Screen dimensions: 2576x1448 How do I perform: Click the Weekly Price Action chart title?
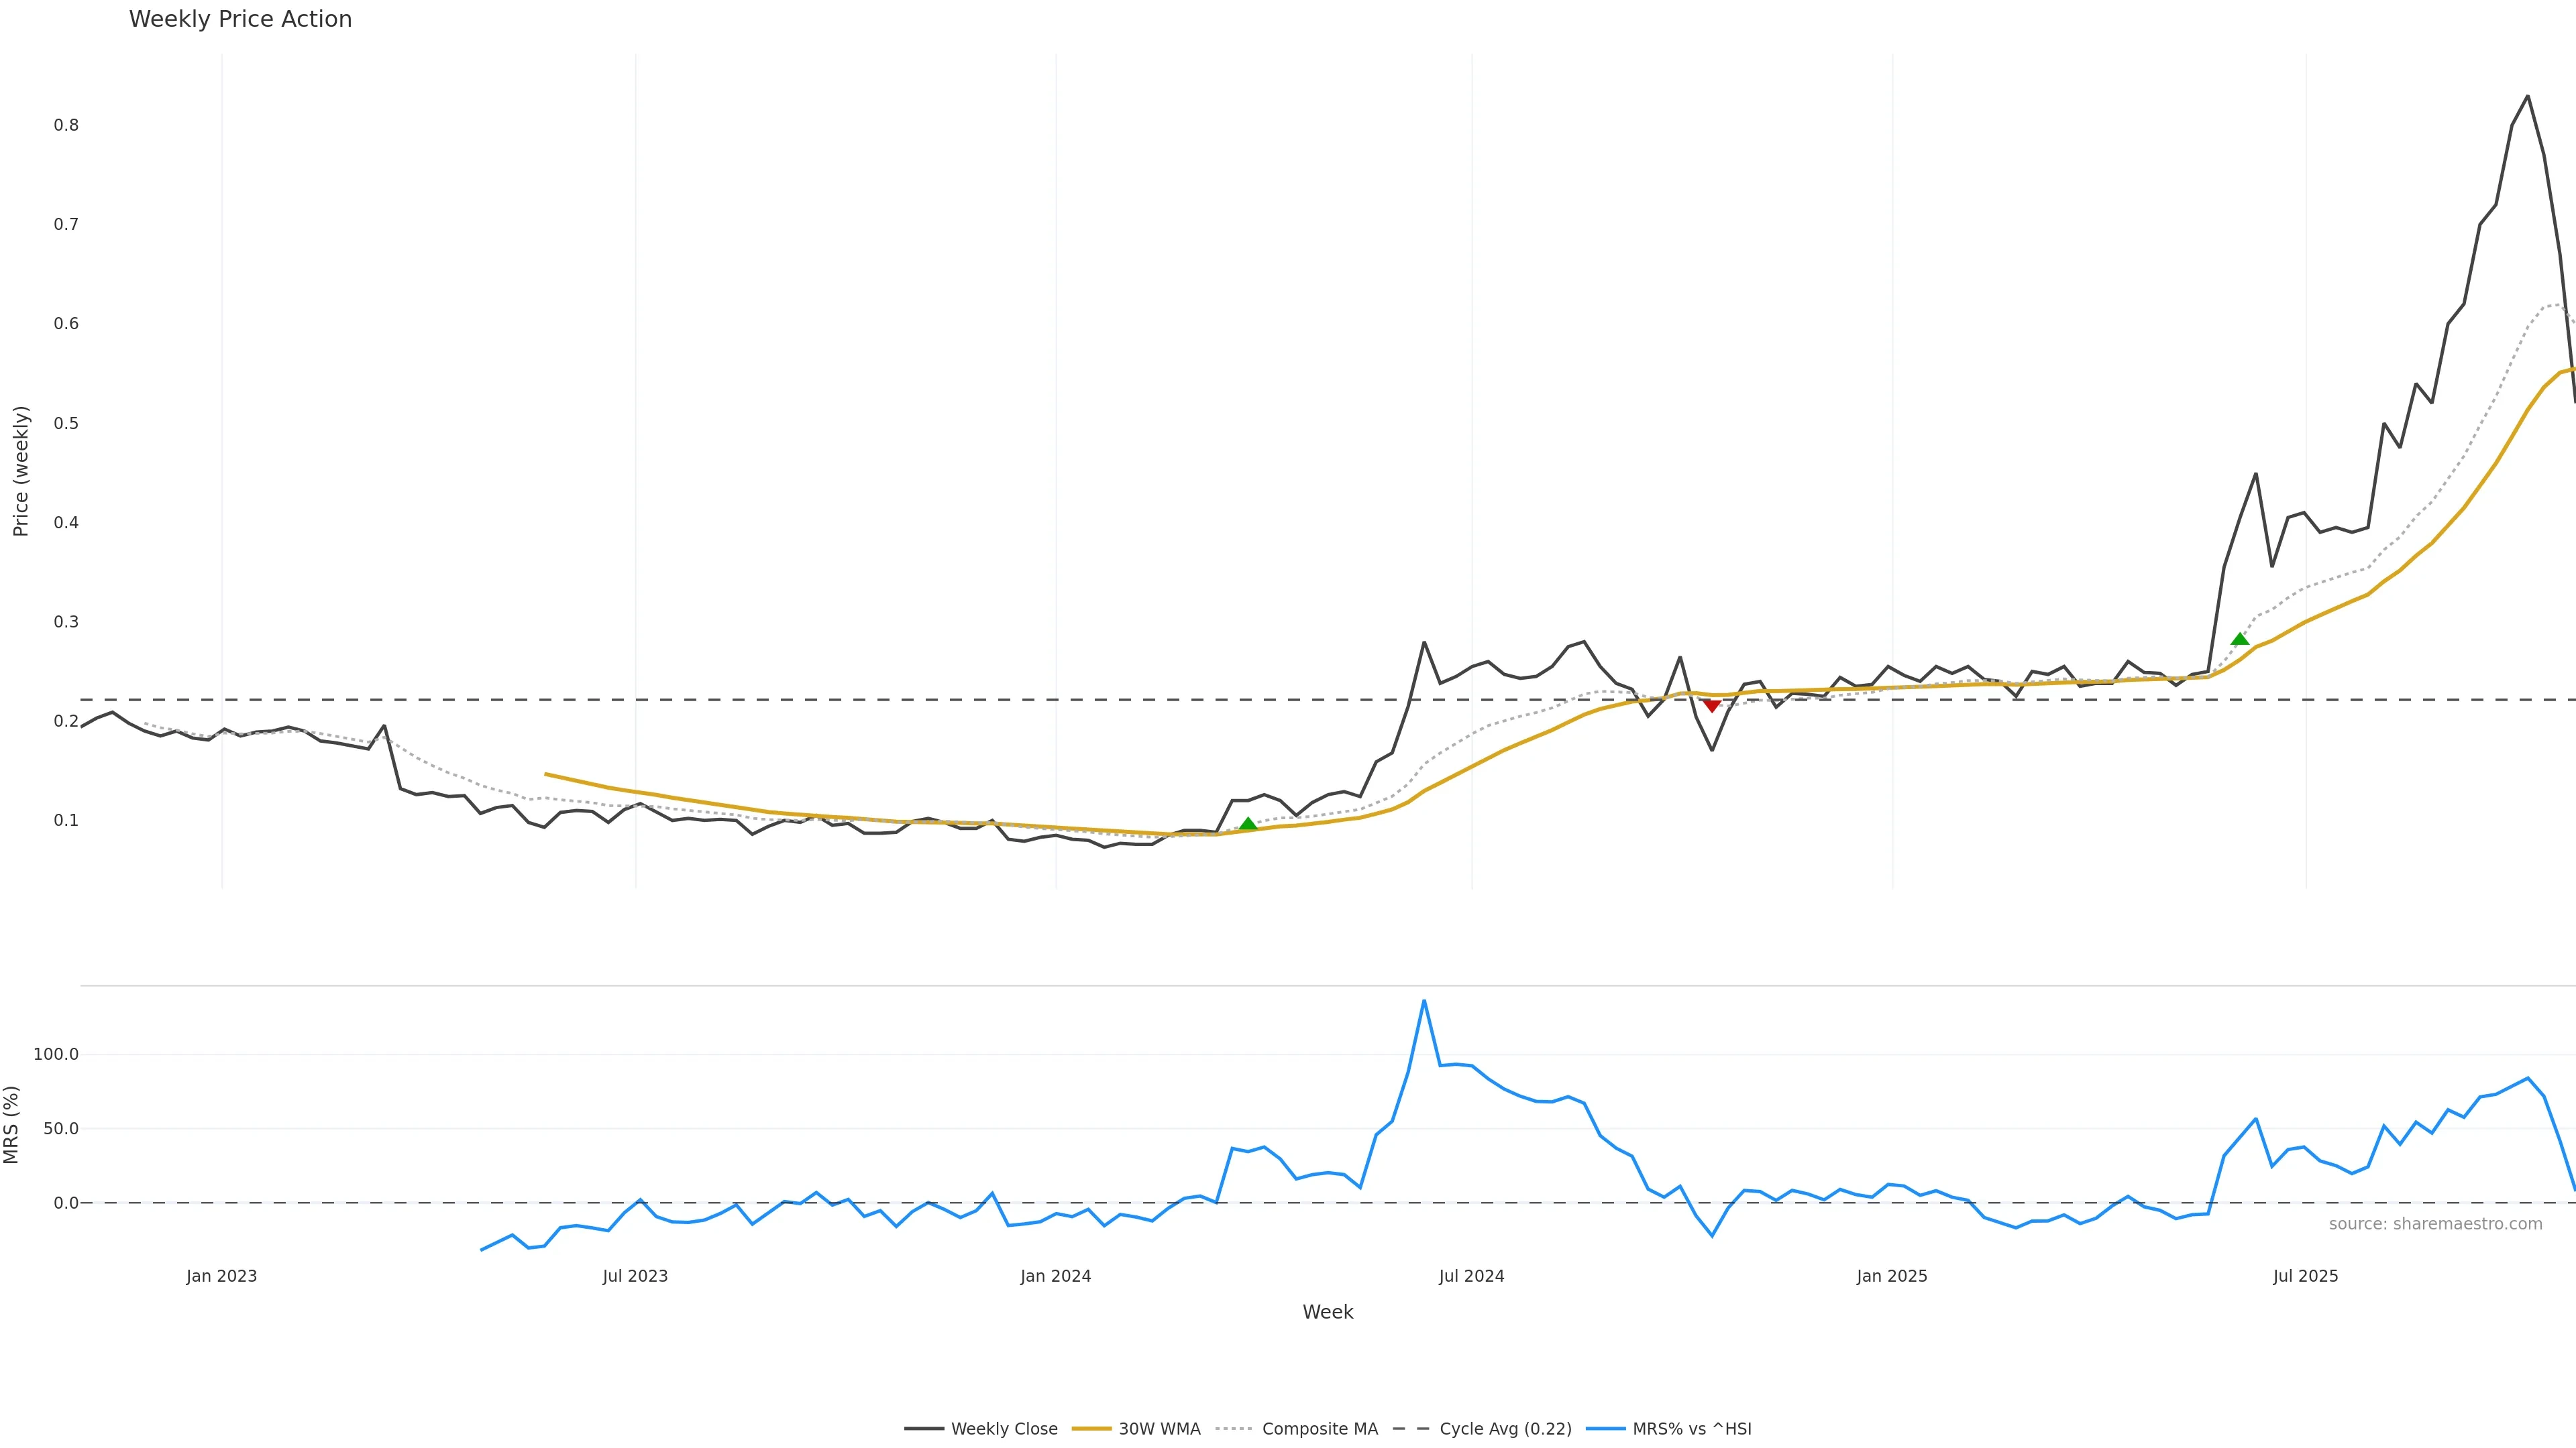[x=240, y=19]
